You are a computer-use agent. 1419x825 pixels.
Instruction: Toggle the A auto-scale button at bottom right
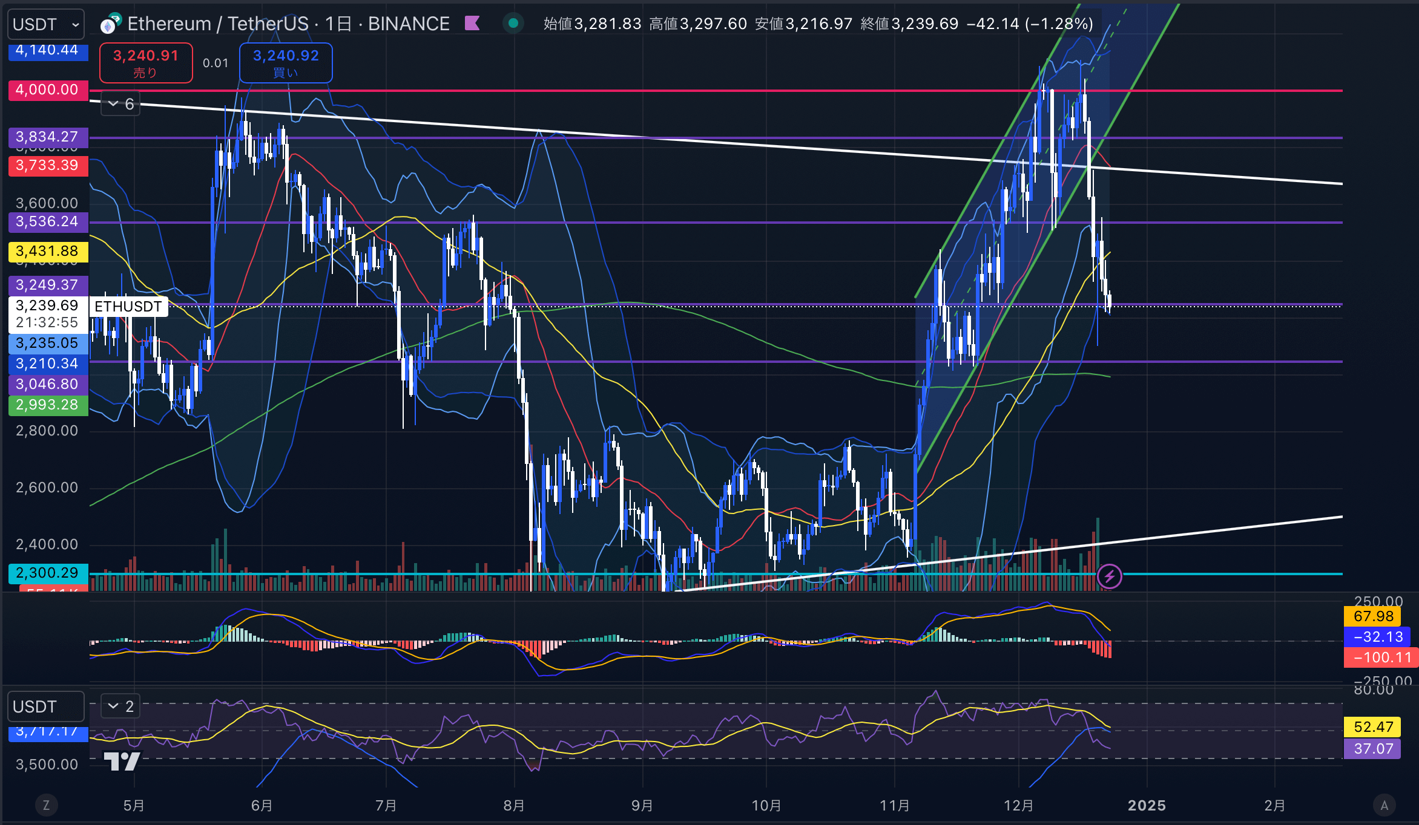tap(1384, 805)
